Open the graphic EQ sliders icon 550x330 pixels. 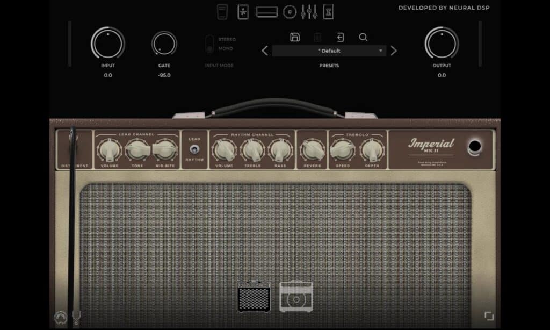coord(309,12)
